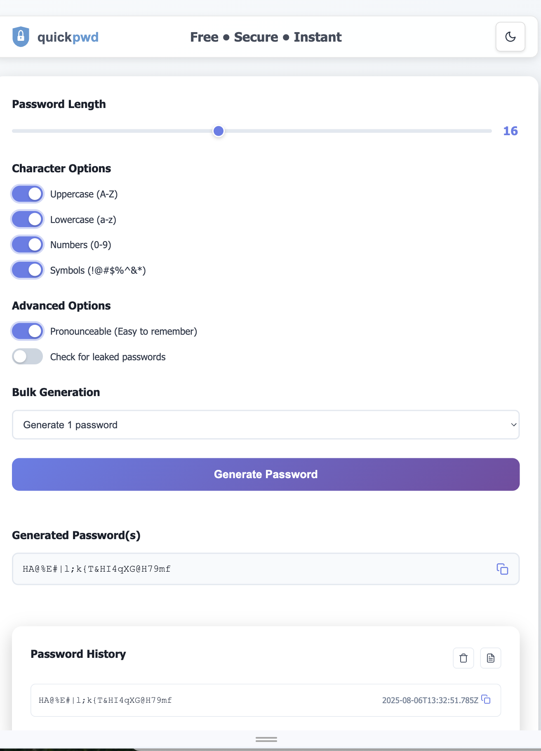Viewport: 541px width, 751px height.
Task: Click the password history entry row
Action: (266, 700)
